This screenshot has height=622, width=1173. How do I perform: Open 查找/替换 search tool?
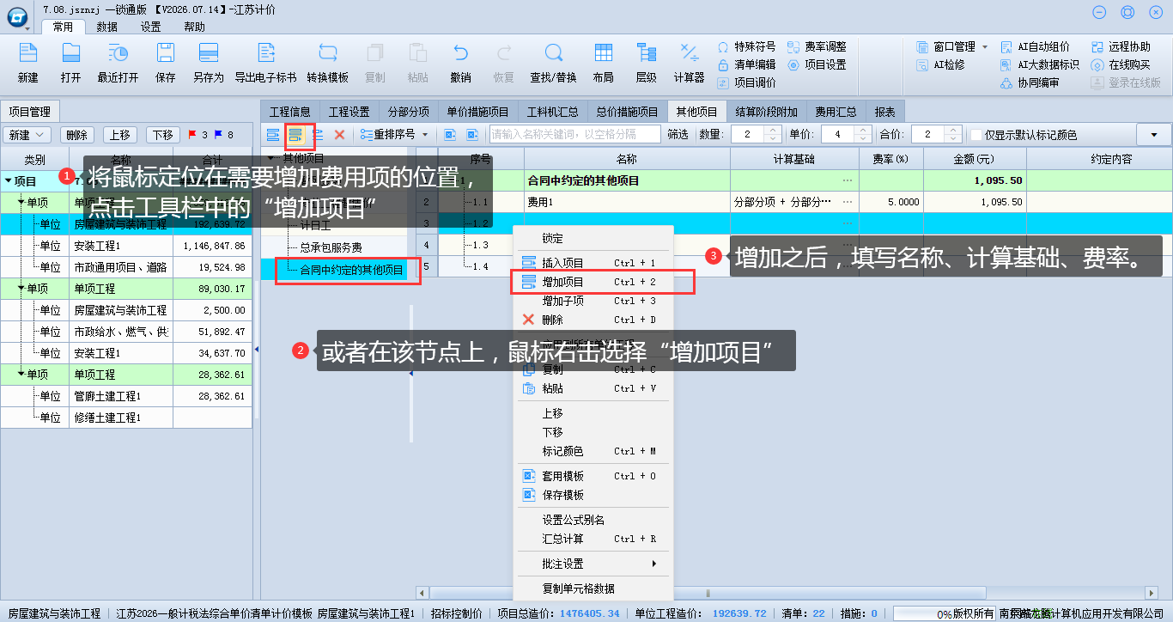553,63
